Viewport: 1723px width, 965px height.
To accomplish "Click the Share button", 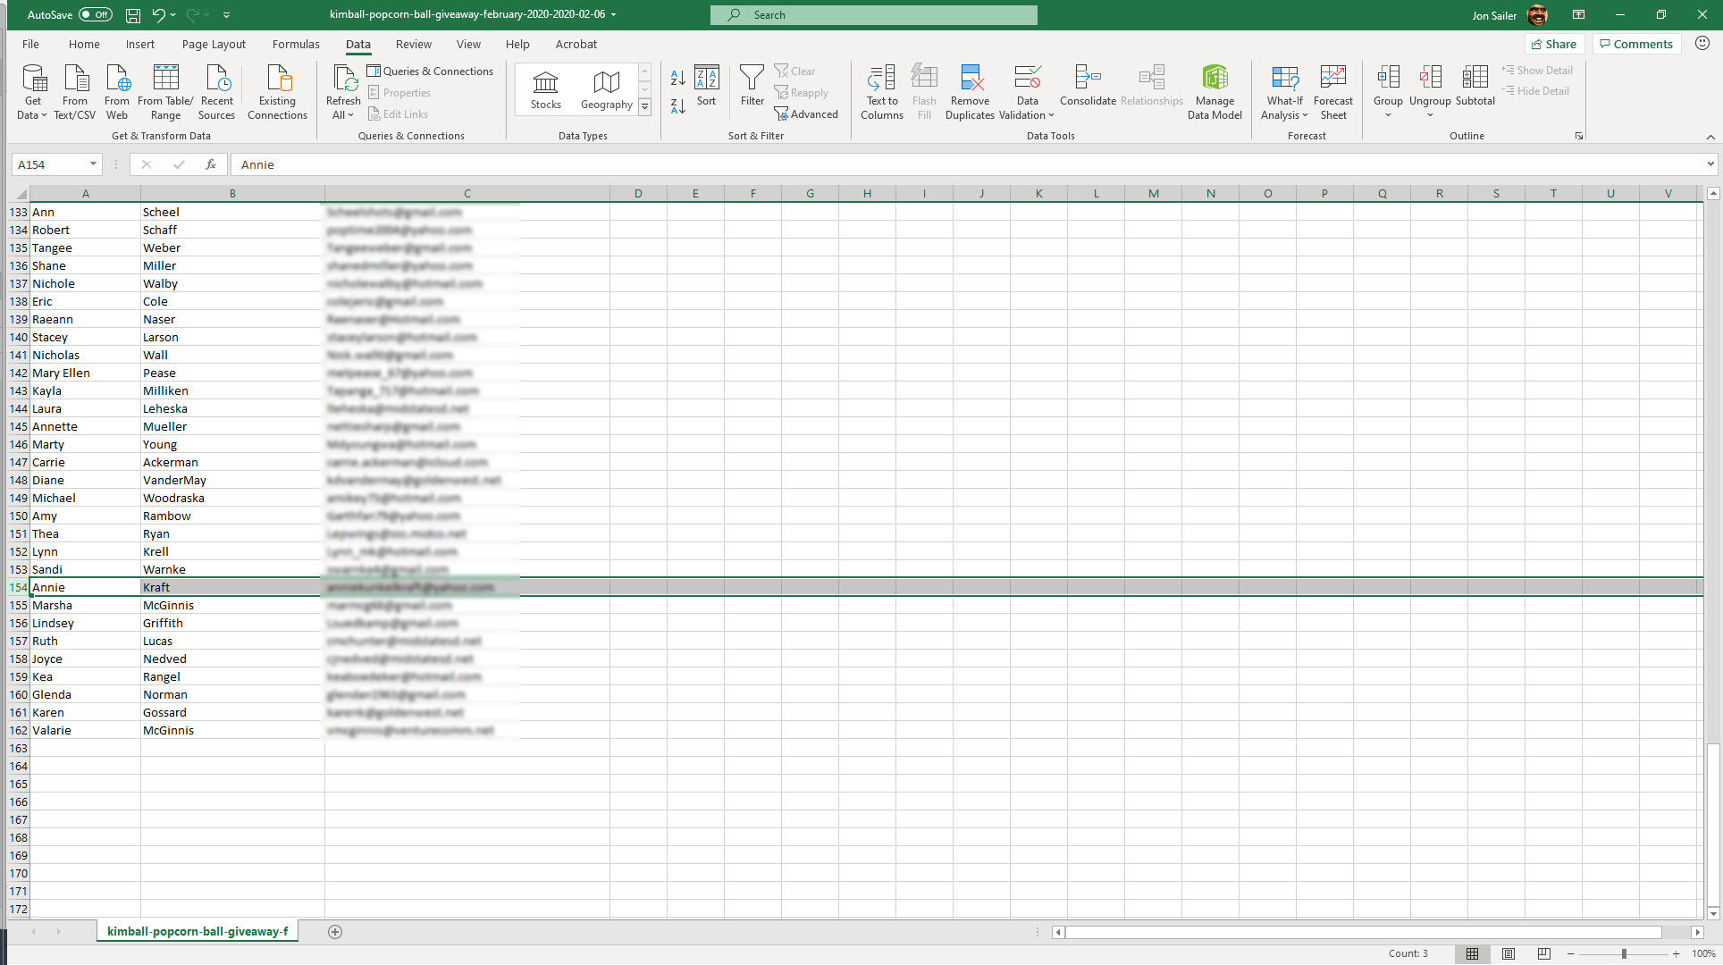I will [1554, 44].
